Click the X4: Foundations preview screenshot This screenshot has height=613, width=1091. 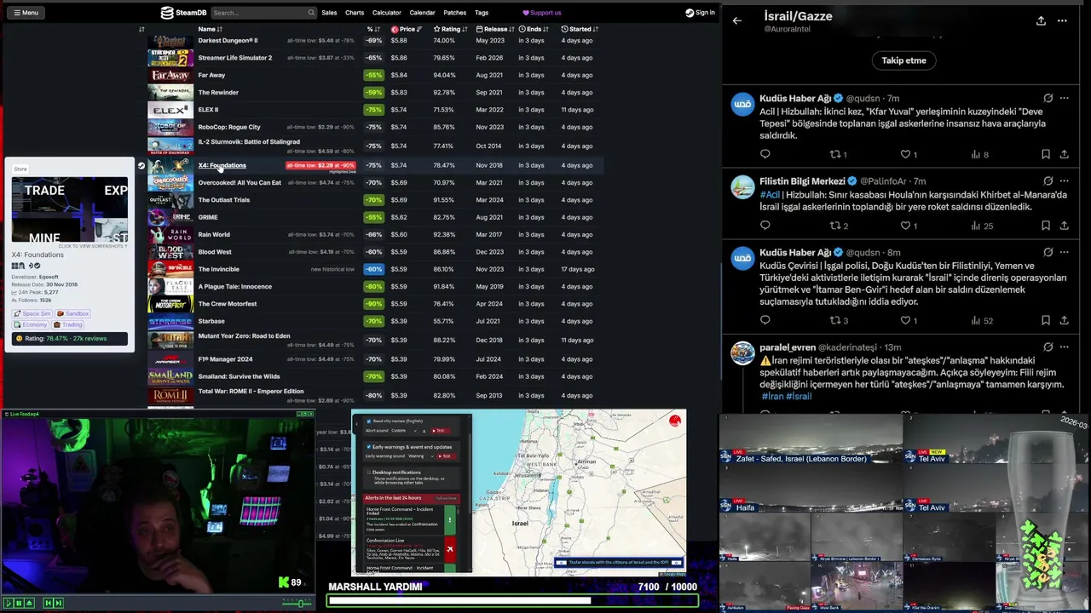70,211
